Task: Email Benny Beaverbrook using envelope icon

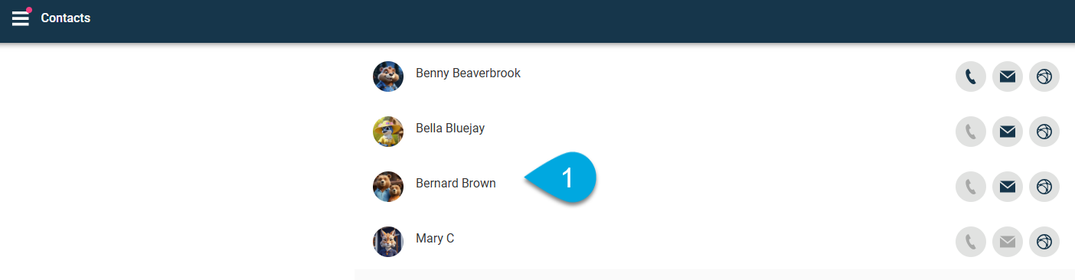Action: coord(1008,77)
